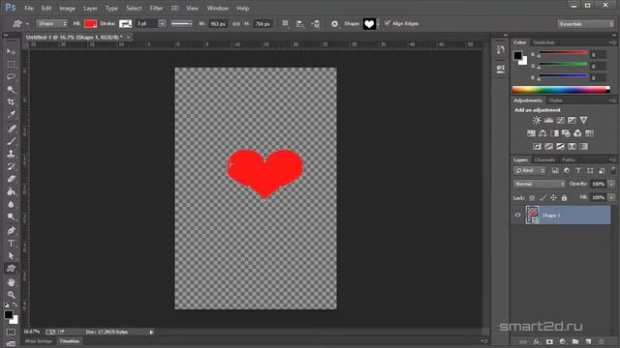Select the Horizontal Type tool

pyautogui.click(x=11, y=243)
